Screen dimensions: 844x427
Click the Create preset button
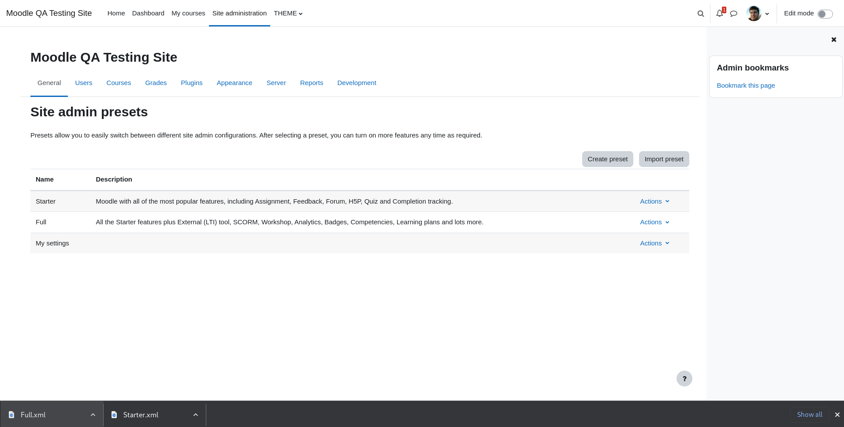click(x=607, y=159)
